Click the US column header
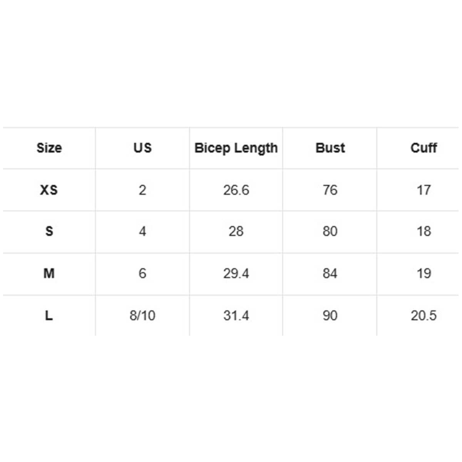The height and width of the screenshot is (462, 462). coord(142,148)
